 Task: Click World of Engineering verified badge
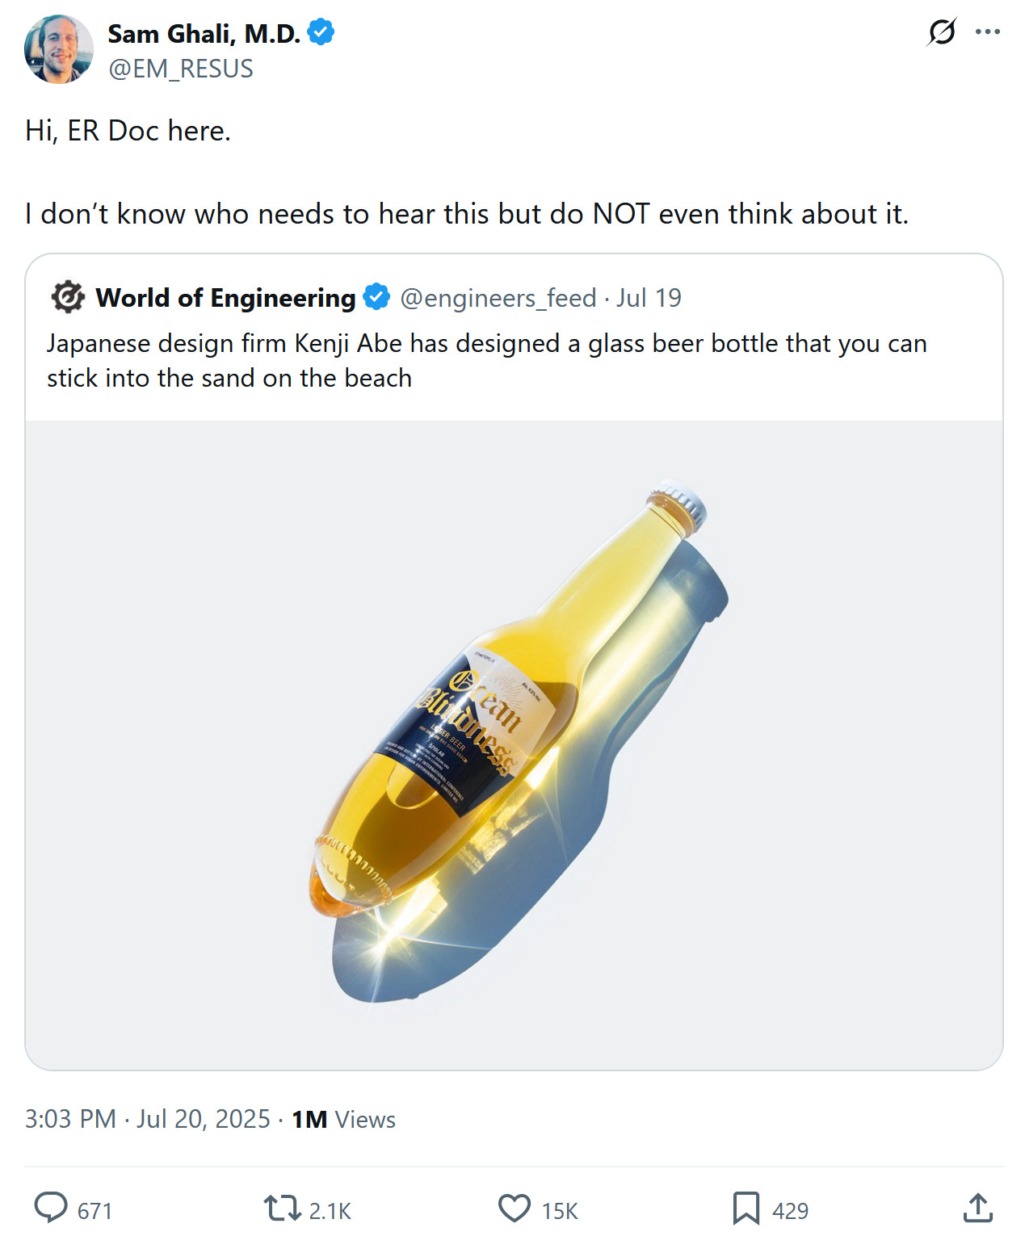pos(376,297)
